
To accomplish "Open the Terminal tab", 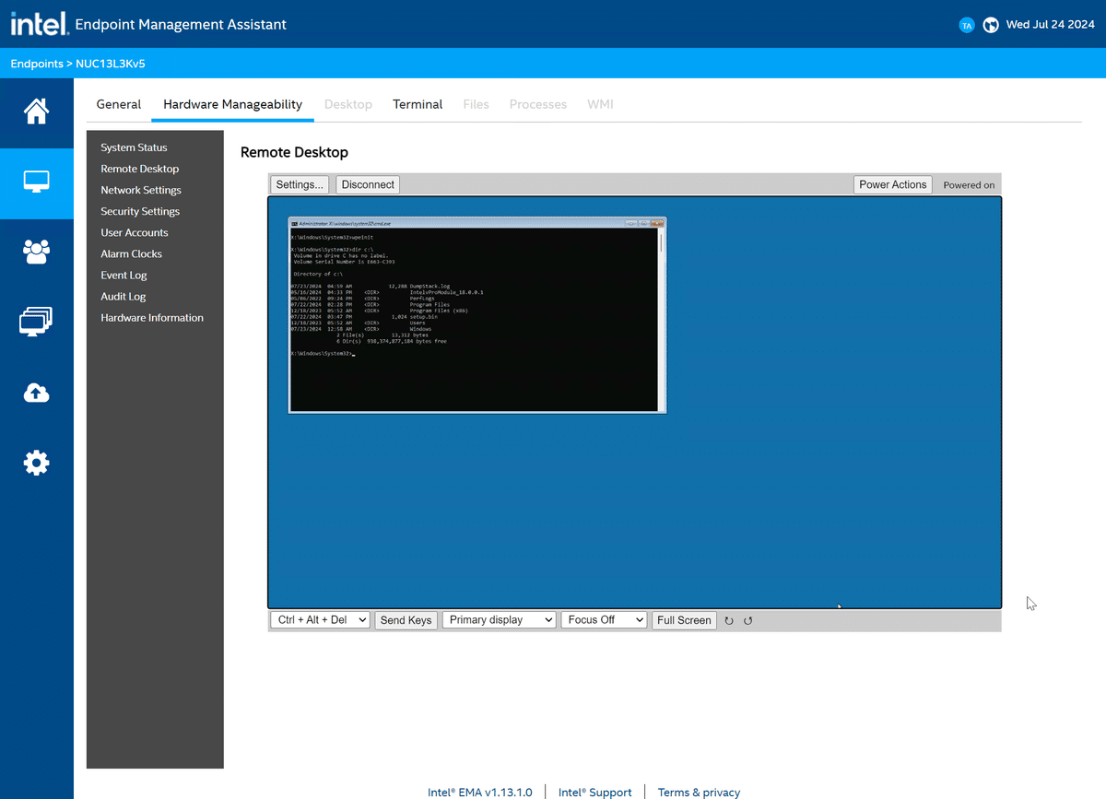I will pos(418,104).
